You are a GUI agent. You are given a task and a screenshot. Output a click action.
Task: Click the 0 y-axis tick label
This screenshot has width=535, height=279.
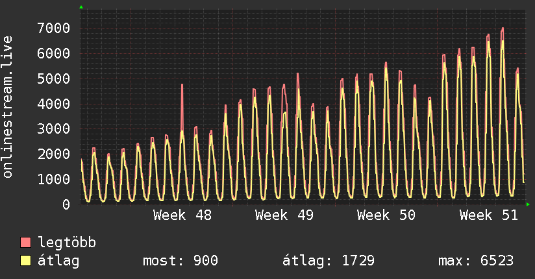(66, 204)
